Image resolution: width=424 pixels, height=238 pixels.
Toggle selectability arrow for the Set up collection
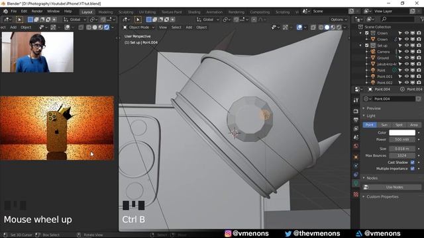click(x=400, y=46)
